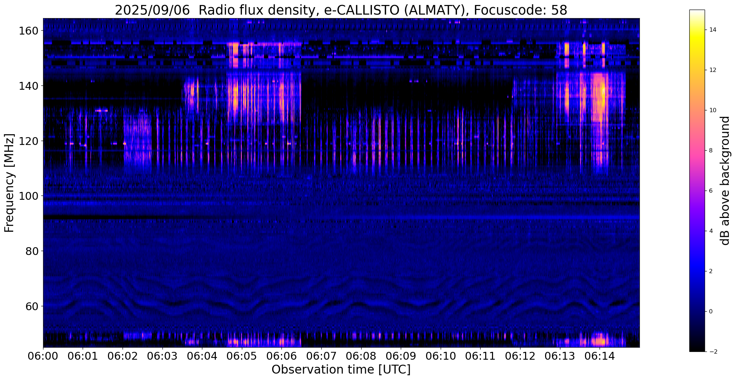Click the 06:14 time tick label

600,356
